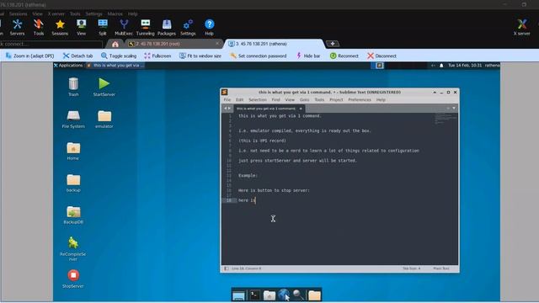This screenshot has height=303, width=539.
Task: Click Sublime minimap preview
Action: coord(446,119)
